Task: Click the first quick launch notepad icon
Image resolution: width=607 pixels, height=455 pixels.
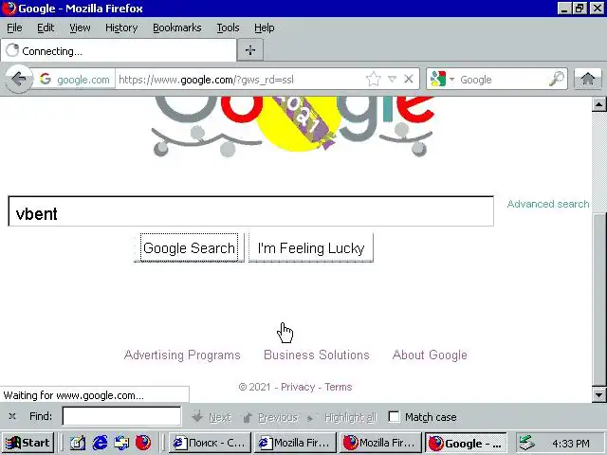Action: [x=78, y=443]
